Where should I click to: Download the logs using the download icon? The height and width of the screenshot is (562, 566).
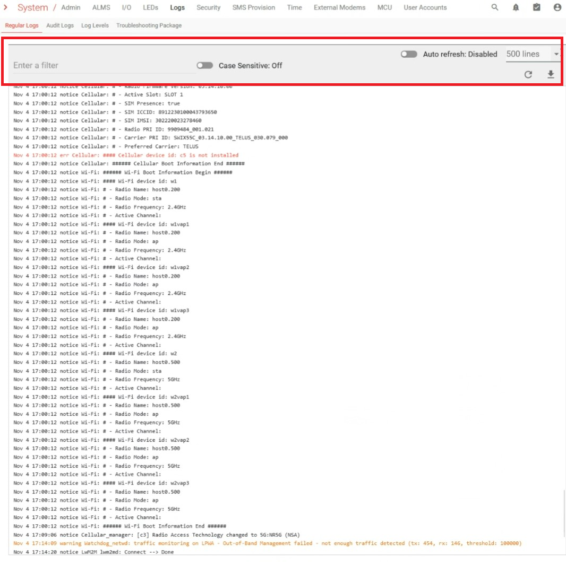pos(551,75)
